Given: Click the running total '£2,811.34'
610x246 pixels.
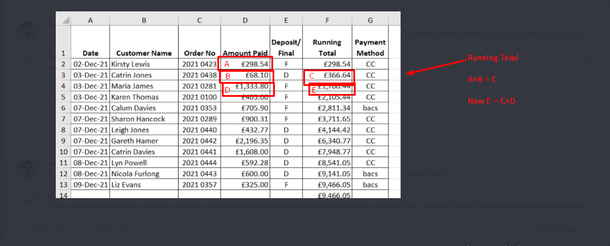Looking at the screenshot, I should (x=327, y=108).
